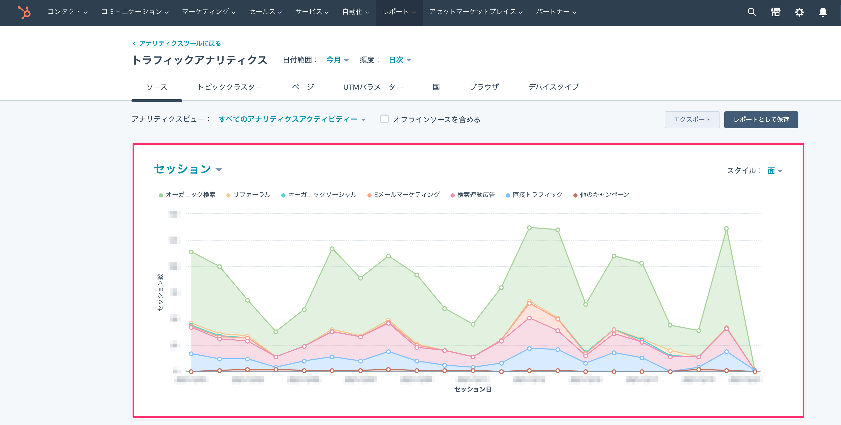Expand the セッション metric dropdown
The width and height of the screenshot is (841, 425).
pyautogui.click(x=188, y=169)
